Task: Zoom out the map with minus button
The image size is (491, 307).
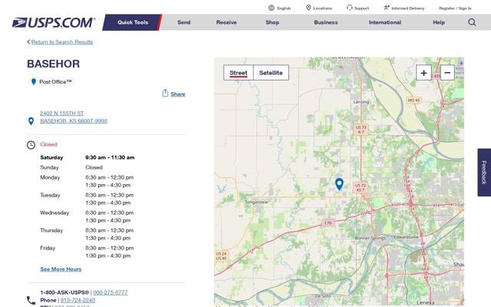Action: point(447,73)
